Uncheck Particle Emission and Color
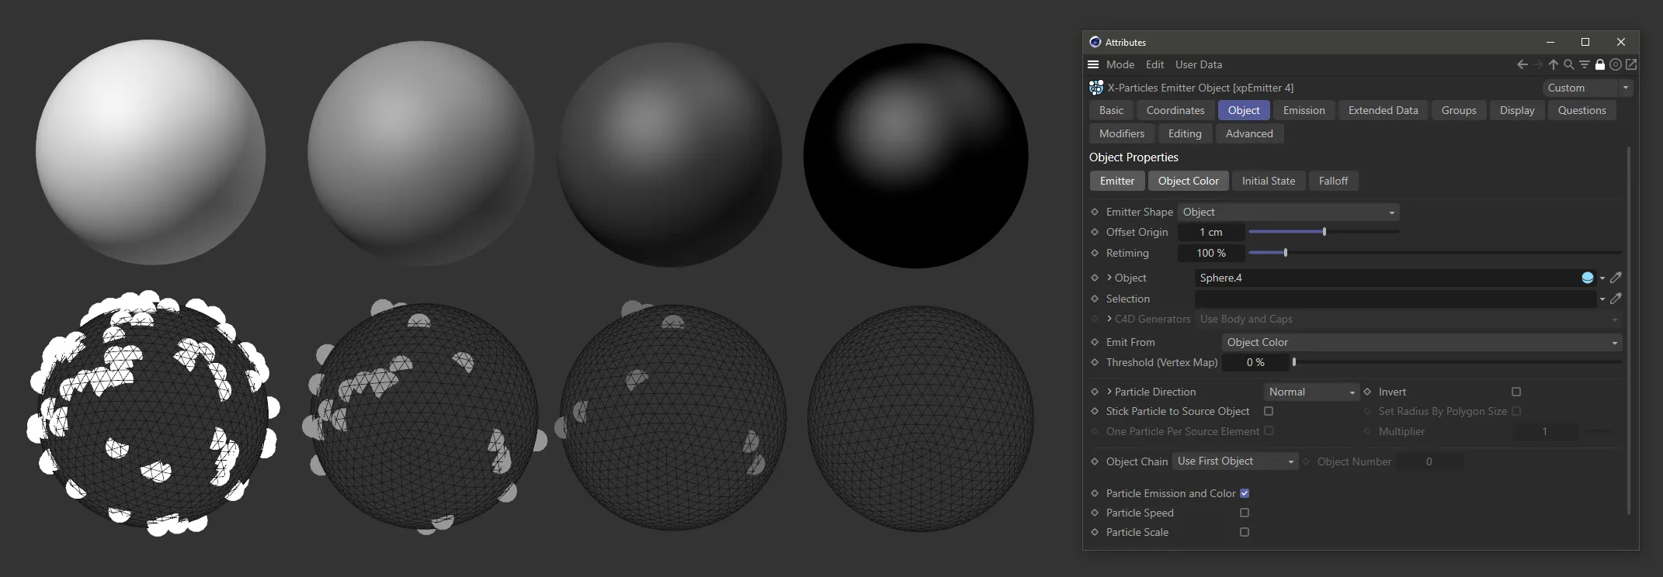The width and height of the screenshot is (1663, 577). tap(1245, 493)
